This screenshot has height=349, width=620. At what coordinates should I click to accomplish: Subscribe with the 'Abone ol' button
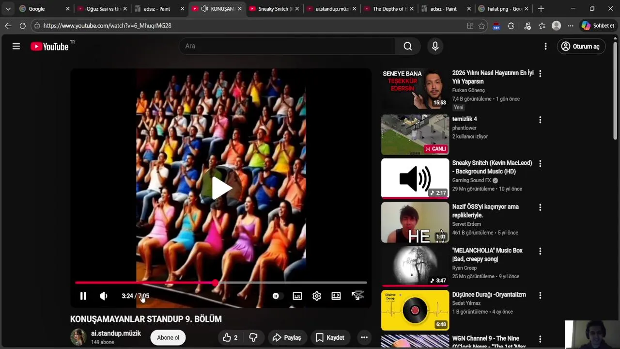pyautogui.click(x=168, y=337)
